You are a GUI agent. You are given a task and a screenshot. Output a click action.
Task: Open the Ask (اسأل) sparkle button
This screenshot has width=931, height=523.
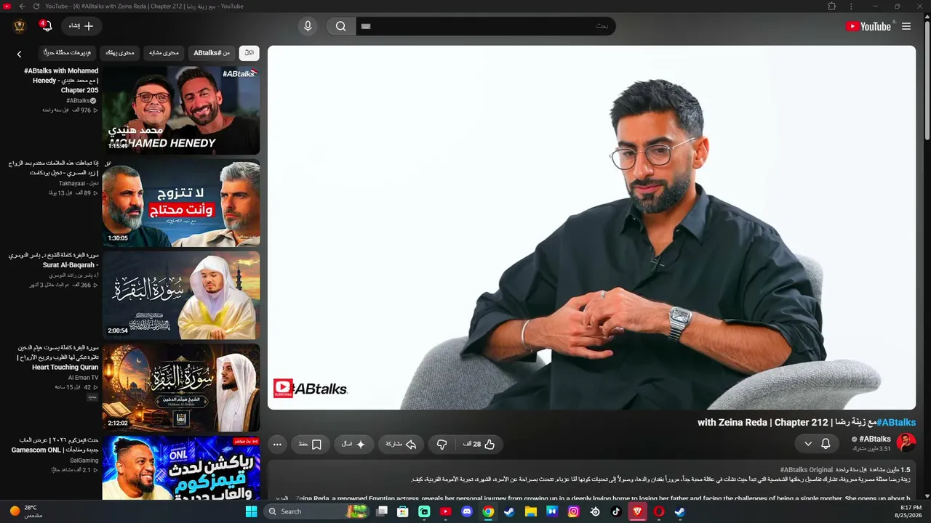pyautogui.click(x=353, y=444)
